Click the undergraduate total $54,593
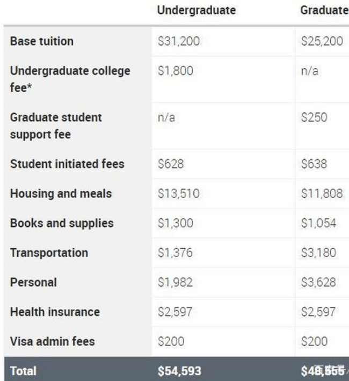The image size is (349, 381). pyautogui.click(x=179, y=371)
